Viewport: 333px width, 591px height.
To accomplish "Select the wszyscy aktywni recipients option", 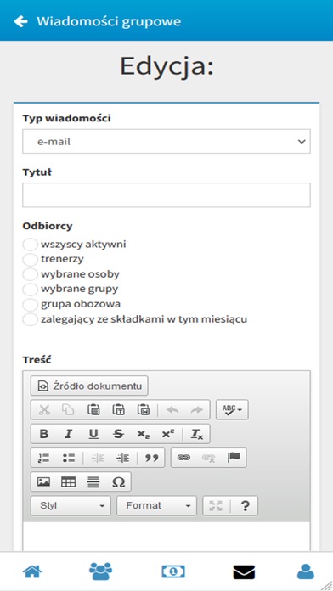I will tap(30, 245).
